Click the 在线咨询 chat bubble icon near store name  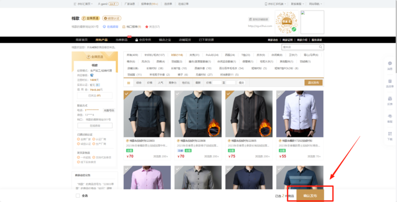(x=104, y=26)
